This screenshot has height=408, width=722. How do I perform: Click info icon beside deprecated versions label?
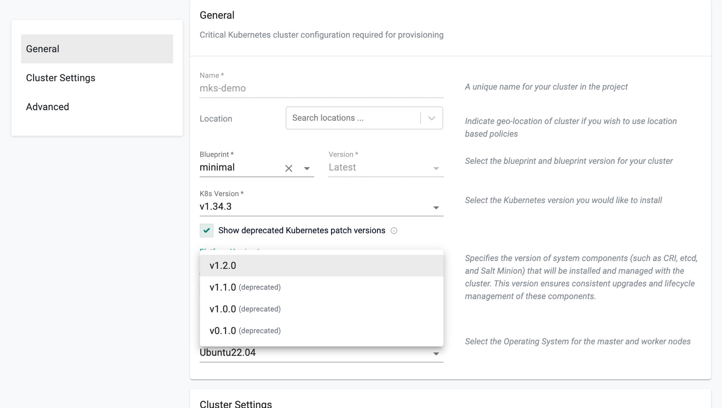pyautogui.click(x=394, y=230)
